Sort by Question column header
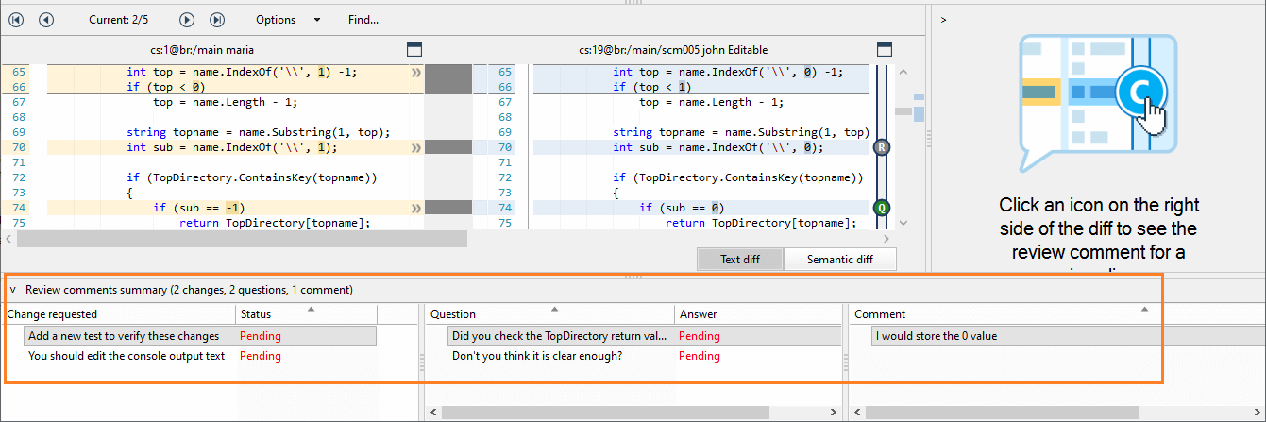 pos(549,314)
